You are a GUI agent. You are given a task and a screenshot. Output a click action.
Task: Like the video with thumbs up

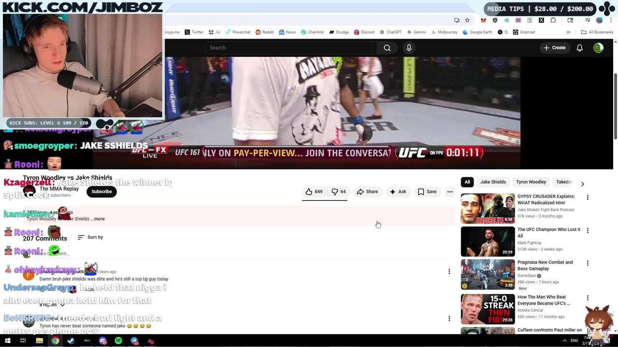(314, 192)
